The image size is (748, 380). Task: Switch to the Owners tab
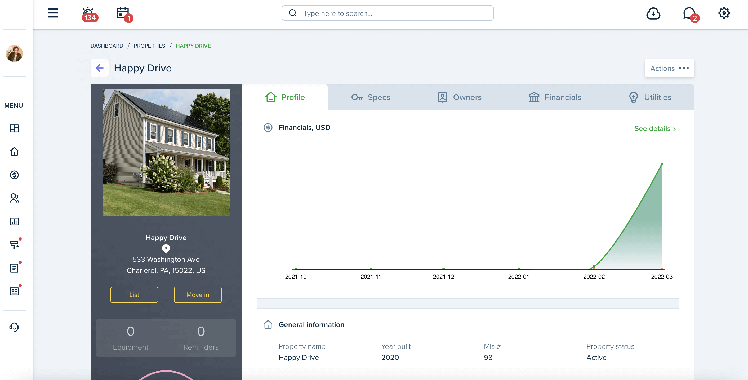(459, 97)
